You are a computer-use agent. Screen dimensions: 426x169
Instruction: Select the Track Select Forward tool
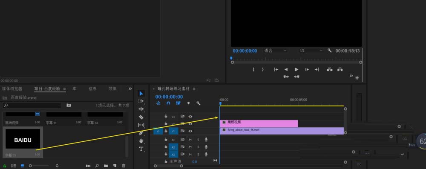pos(141,101)
